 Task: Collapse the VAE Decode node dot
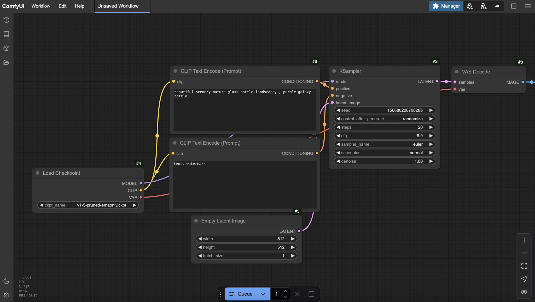click(x=457, y=72)
